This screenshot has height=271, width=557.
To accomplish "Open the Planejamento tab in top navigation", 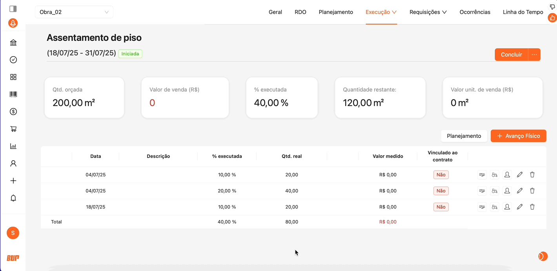I will pyautogui.click(x=336, y=12).
